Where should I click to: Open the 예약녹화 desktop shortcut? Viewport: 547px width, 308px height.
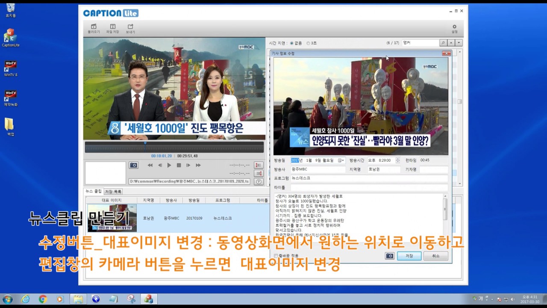(x=11, y=98)
